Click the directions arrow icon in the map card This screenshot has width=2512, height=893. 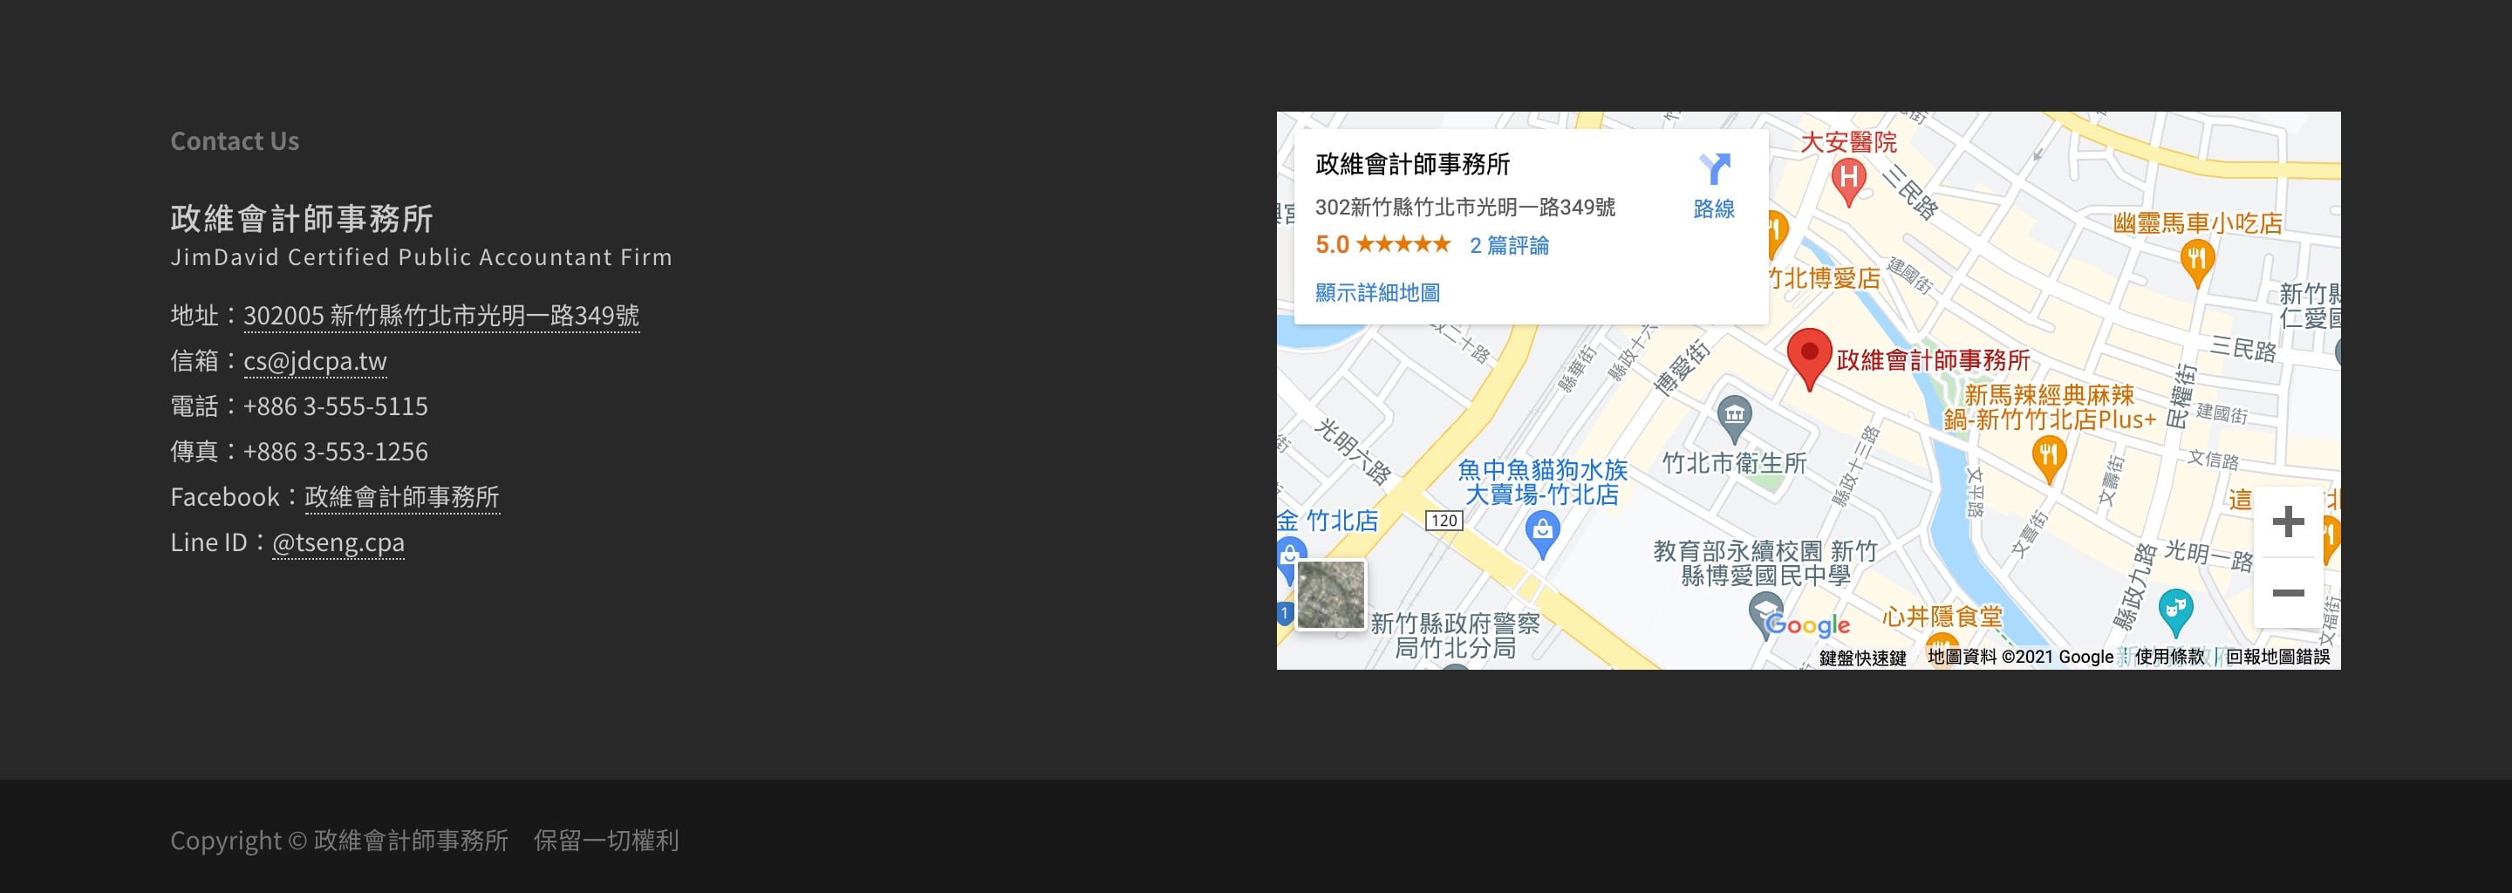[1714, 168]
